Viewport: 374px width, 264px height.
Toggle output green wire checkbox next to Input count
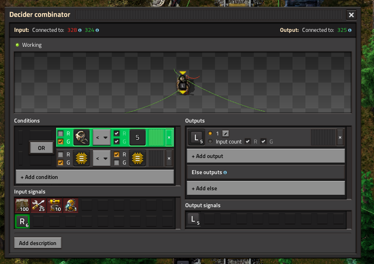pos(263,141)
